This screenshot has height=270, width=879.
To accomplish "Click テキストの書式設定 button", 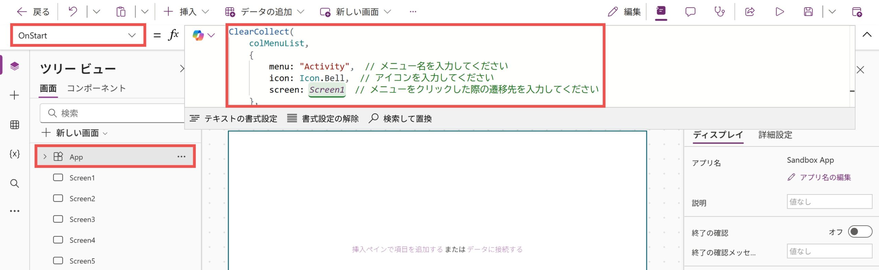I will [x=233, y=119].
